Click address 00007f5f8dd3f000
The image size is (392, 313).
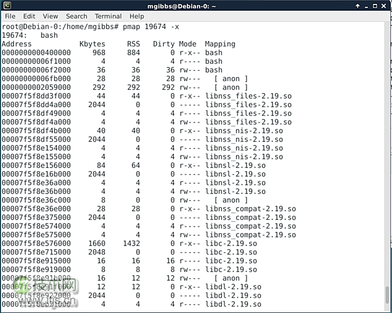(36, 96)
